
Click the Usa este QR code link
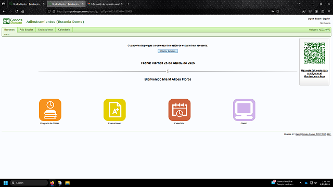pyautogui.click(x=314, y=73)
